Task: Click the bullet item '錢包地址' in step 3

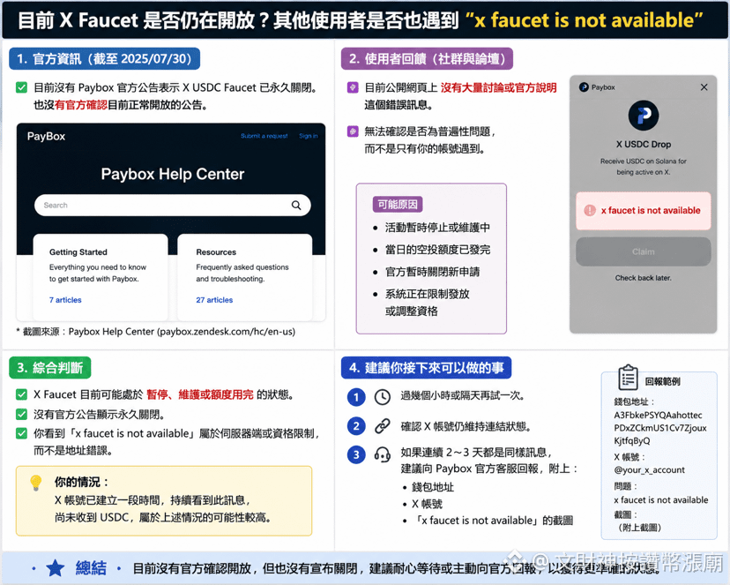Action: pyautogui.click(x=433, y=487)
